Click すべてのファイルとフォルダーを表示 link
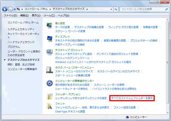Viewport: 171px width, 121px height. point(132,98)
